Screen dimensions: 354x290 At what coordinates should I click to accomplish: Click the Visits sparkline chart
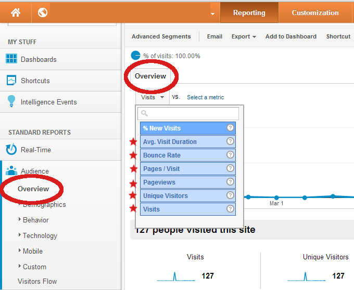pyautogui.click(x=176, y=276)
